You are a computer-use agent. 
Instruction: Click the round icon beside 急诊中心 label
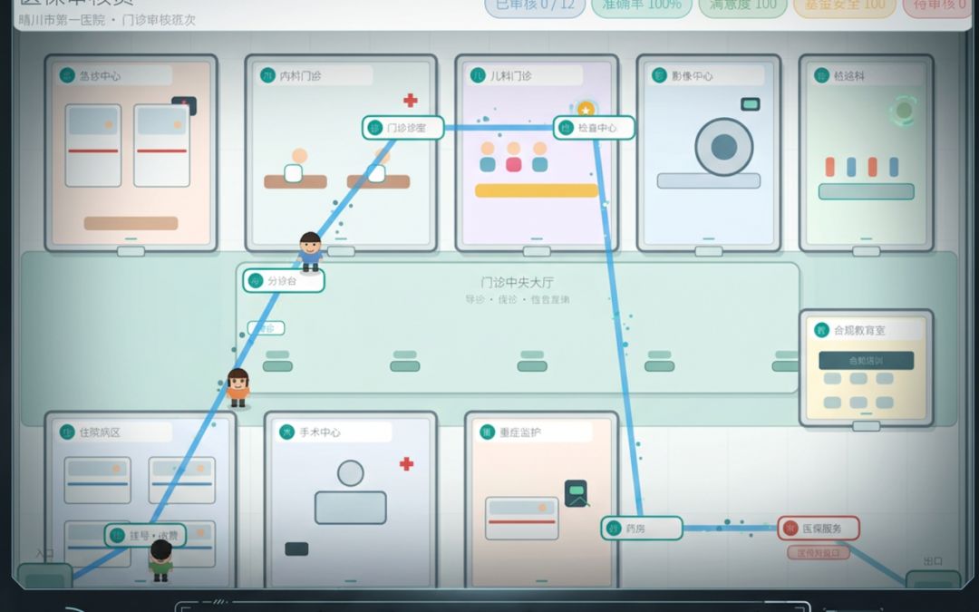[x=67, y=75]
